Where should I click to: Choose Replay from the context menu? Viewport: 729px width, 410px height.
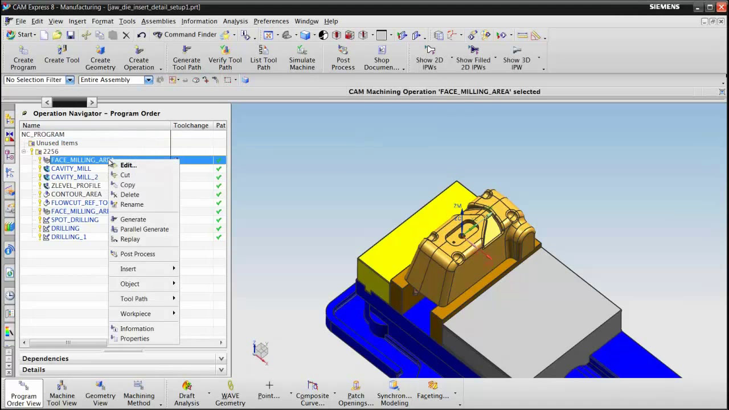point(144,239)
